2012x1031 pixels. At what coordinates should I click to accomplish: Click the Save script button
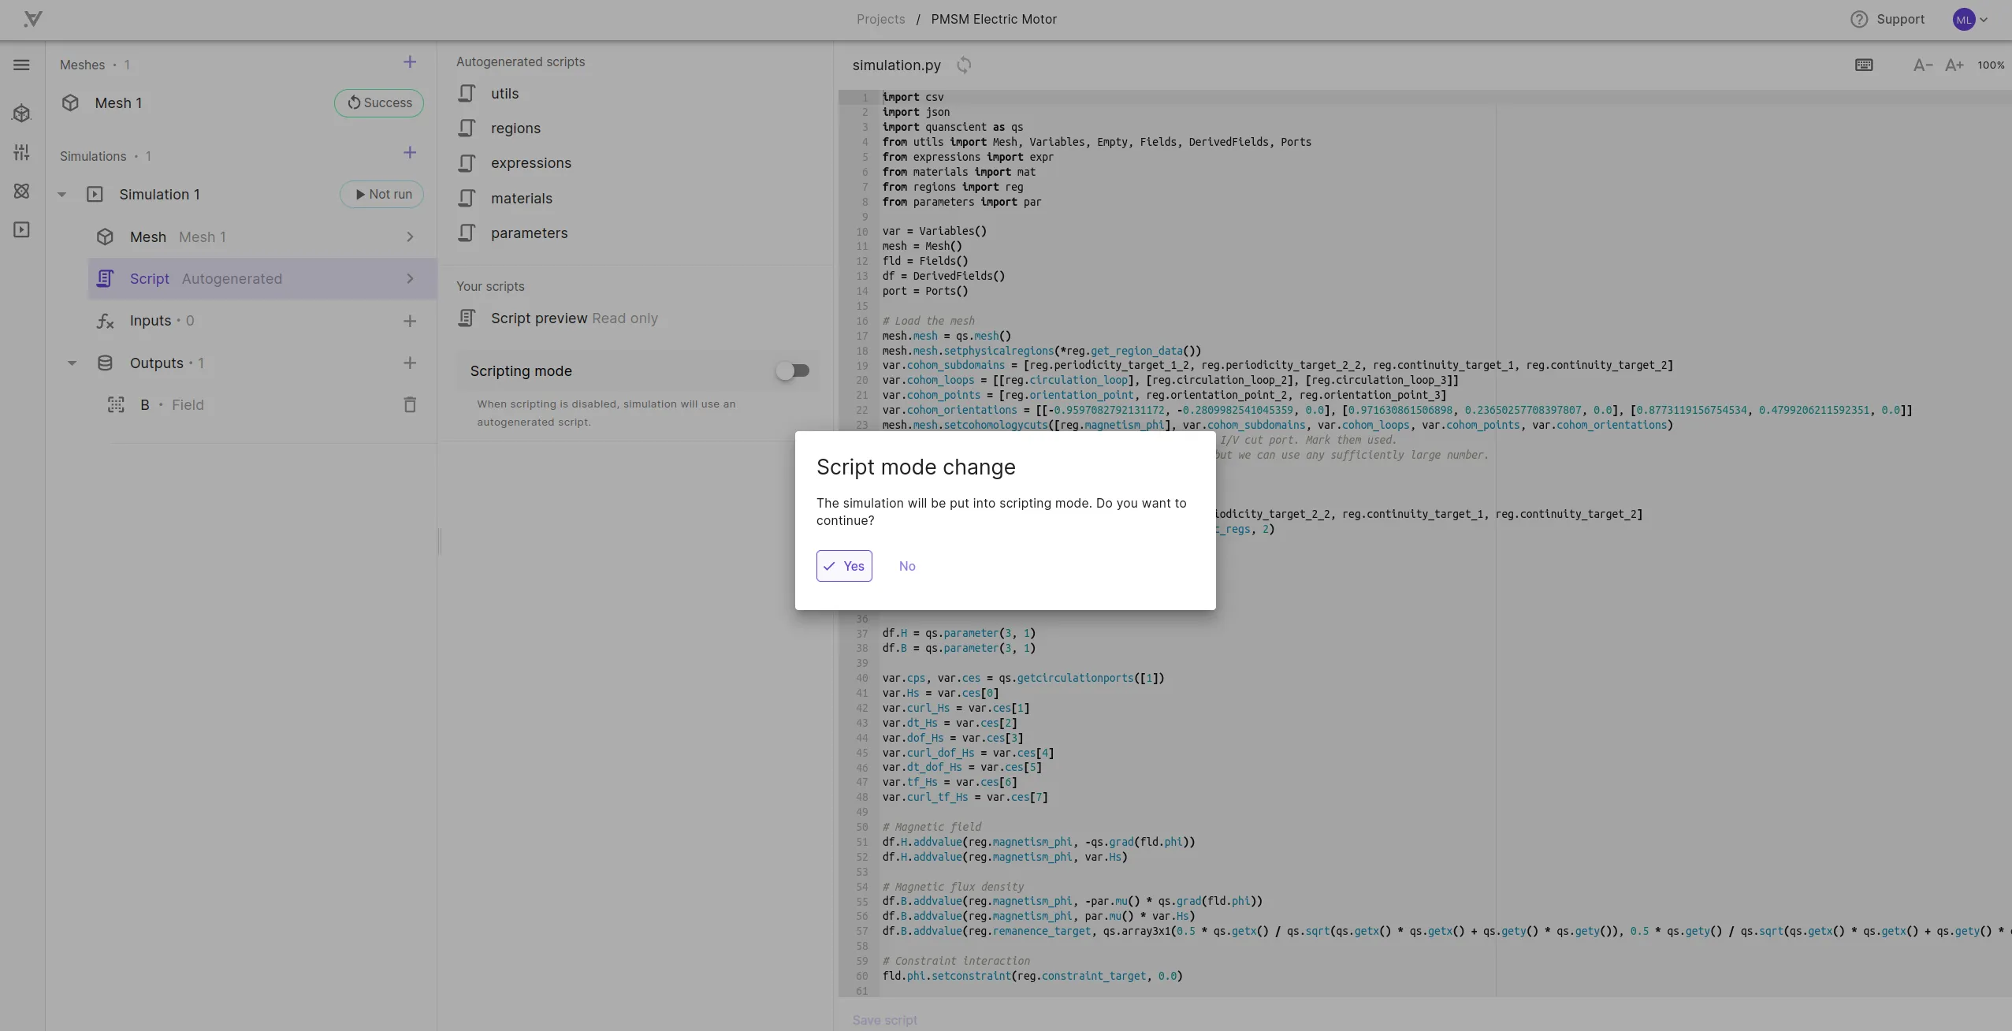coord(884,1020)
